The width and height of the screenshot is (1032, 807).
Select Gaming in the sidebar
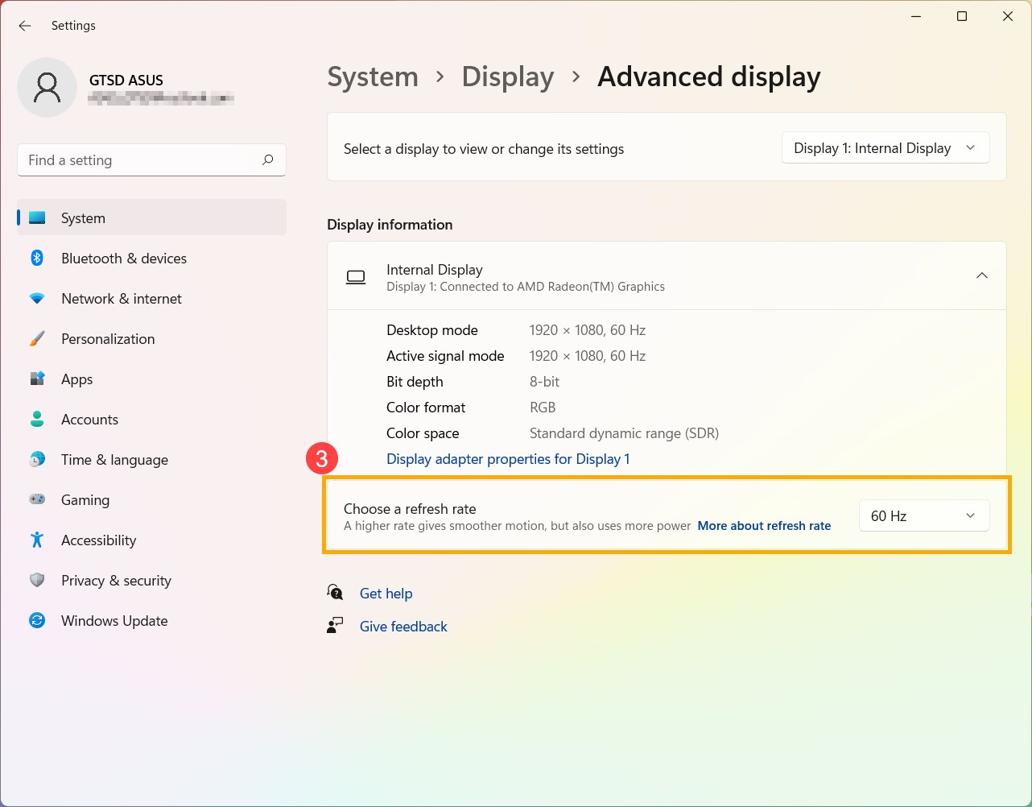(151, 499)
